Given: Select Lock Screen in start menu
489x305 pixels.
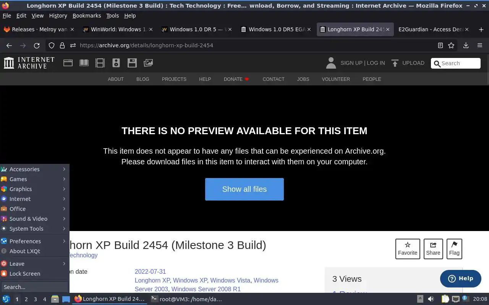Looking at the screenshot, I should coord(34,274).
